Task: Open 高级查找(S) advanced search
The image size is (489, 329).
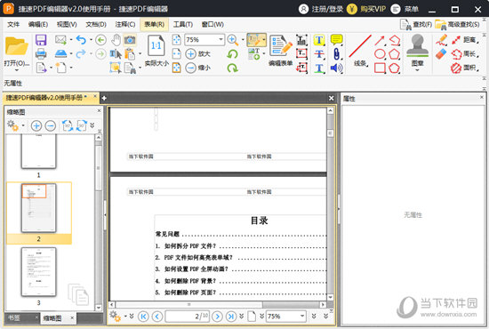Action: tap(457, 24)
